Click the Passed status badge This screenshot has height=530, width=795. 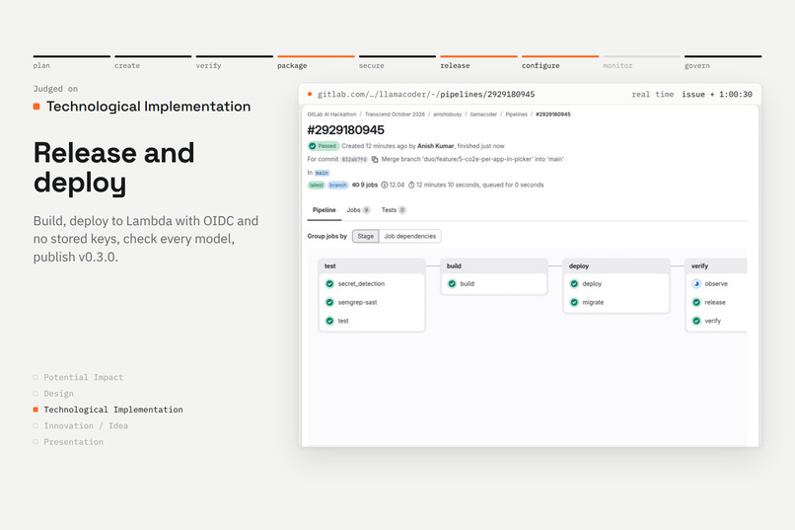[x=323, y=146]
